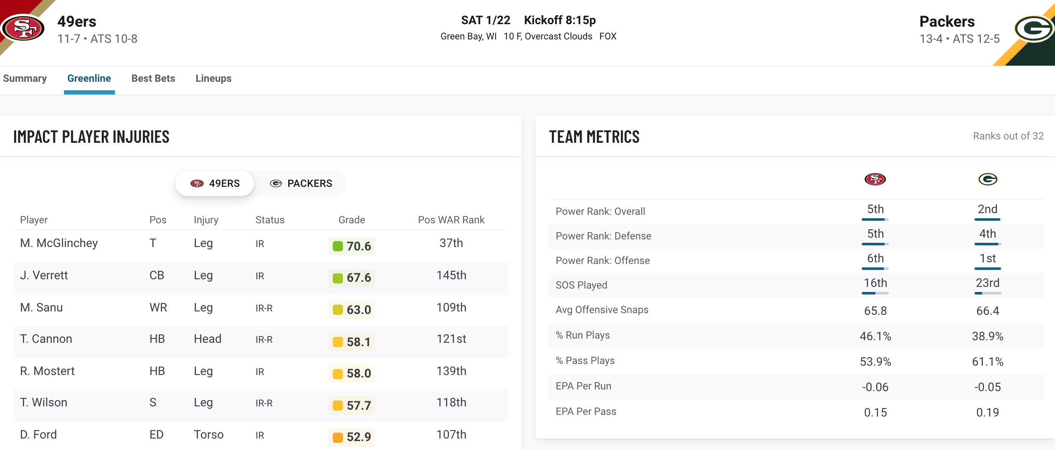
Task: Click the Packers team name link
Action: (x=947, y=22)
